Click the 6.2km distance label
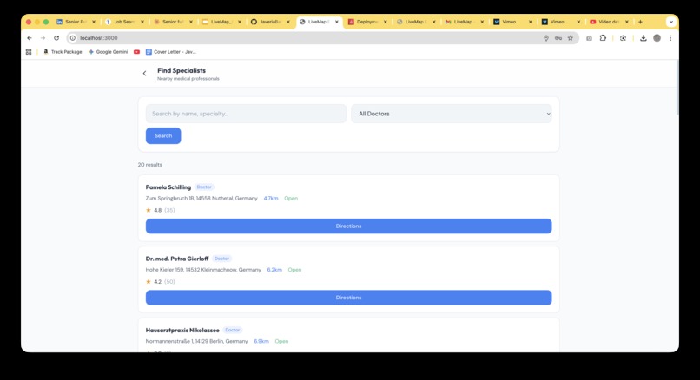 274,270
